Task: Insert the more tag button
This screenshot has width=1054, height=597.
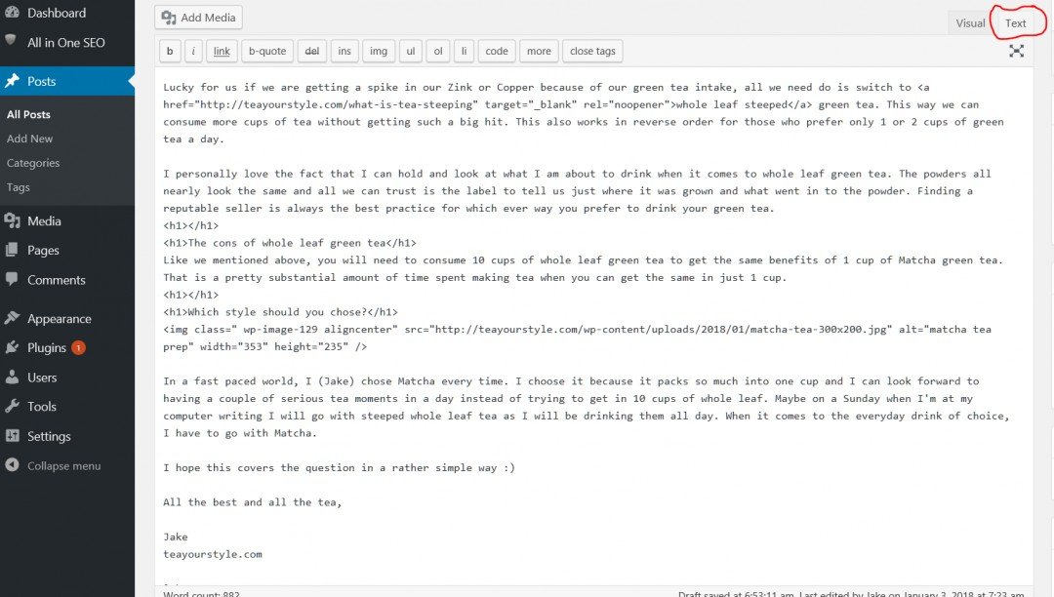Action: coord(539,51)
